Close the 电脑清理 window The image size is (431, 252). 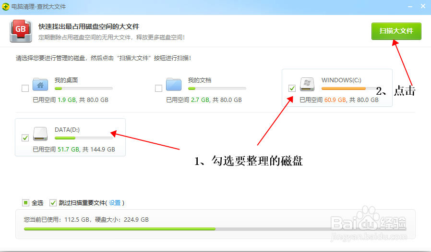click(423, 6)
